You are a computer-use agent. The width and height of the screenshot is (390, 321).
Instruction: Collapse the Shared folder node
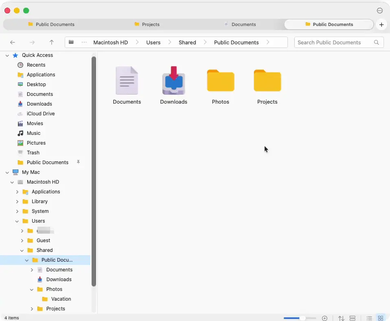pyautogui.click(x=22, y=250)
